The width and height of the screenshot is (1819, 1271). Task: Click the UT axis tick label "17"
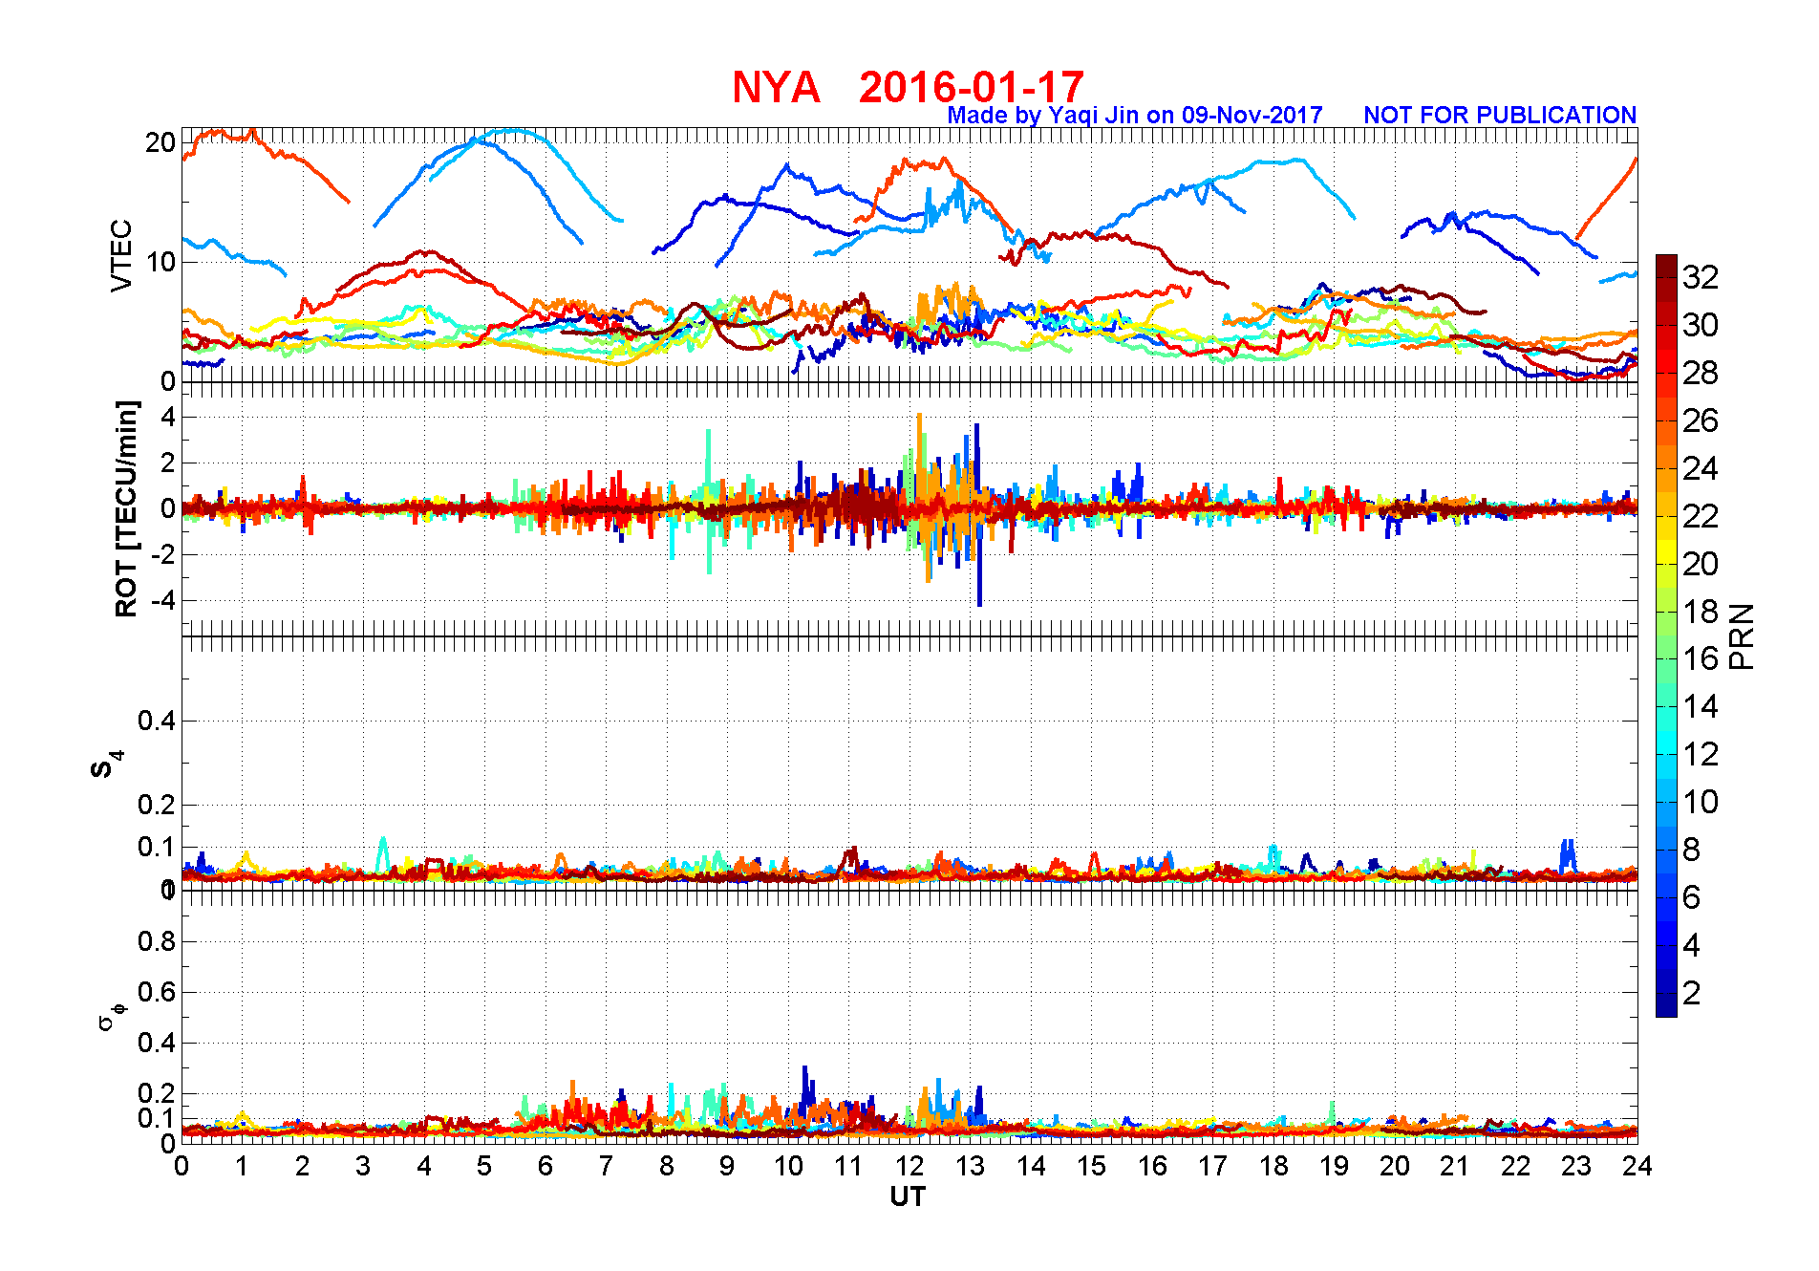[1212, 1166]
